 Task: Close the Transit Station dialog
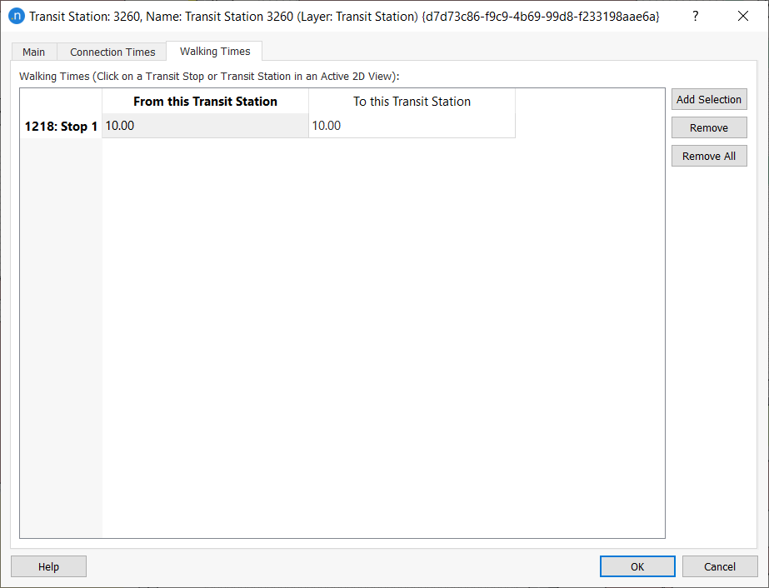[742, 16]
